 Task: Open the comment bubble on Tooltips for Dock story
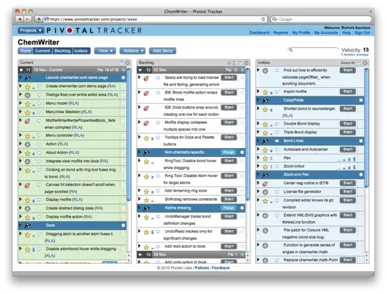pos(157,136)
